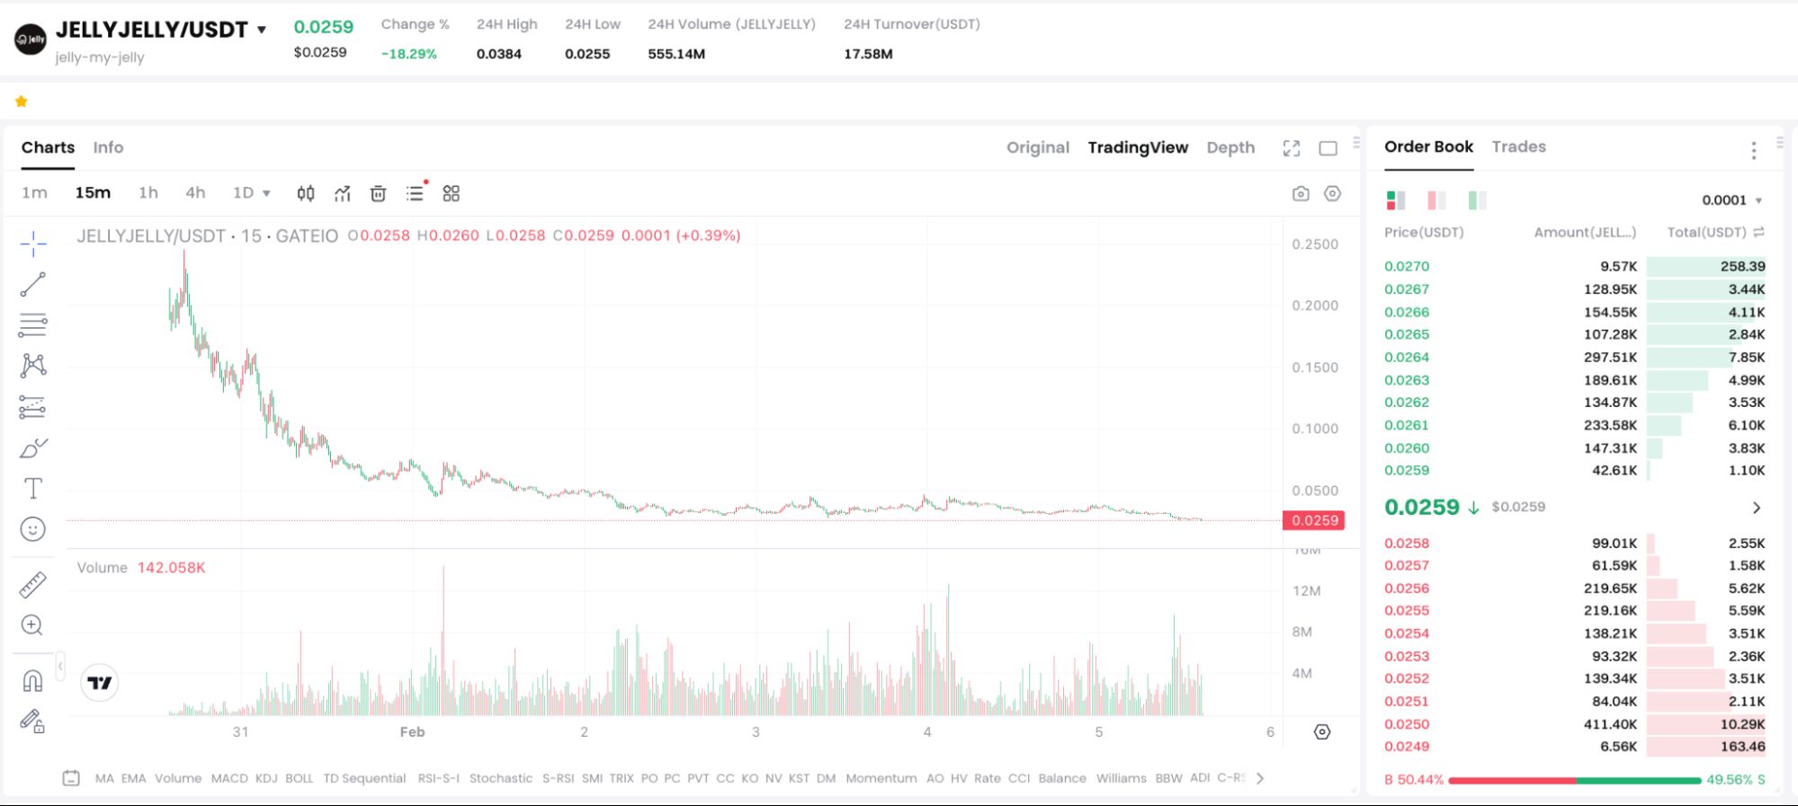Screen dimensions: 1798x806
Task: Switch to the Trades tab
Action: (x=1518, y=146)
